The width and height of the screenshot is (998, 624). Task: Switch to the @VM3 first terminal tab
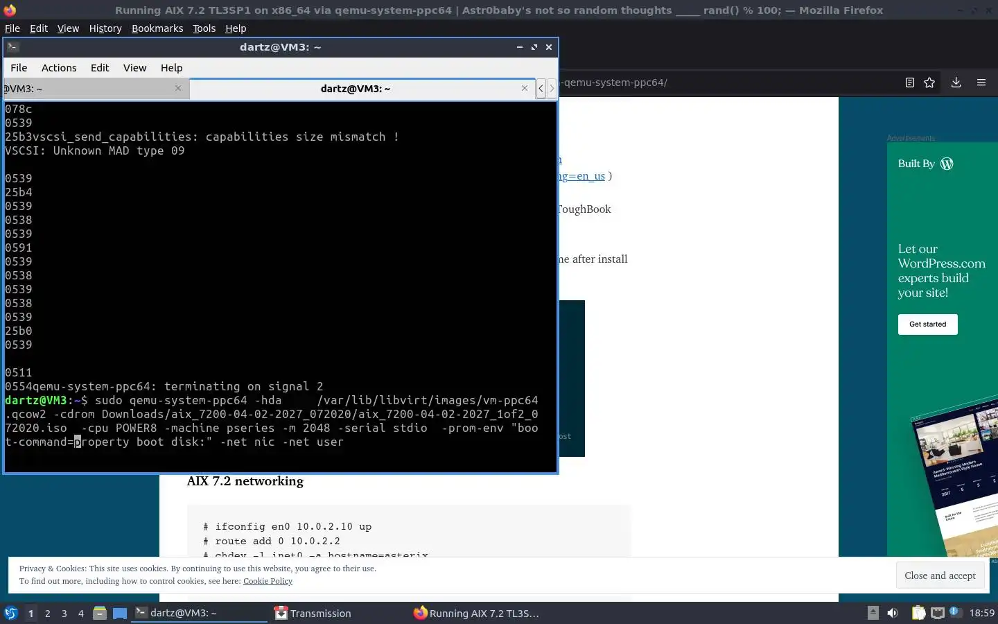click(96, 88)
